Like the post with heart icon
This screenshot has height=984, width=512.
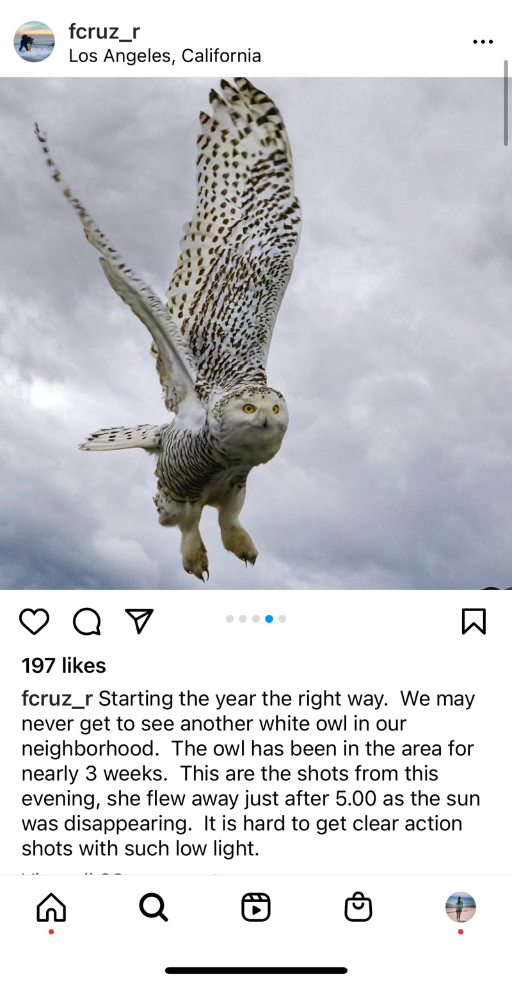pos(34,621)
